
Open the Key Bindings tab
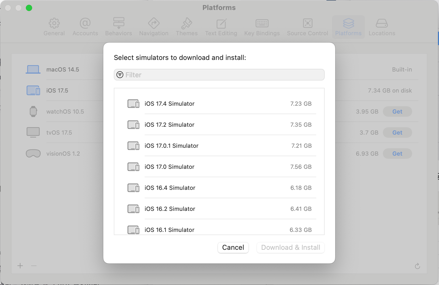pyautogui.click(x=262, y=27)
